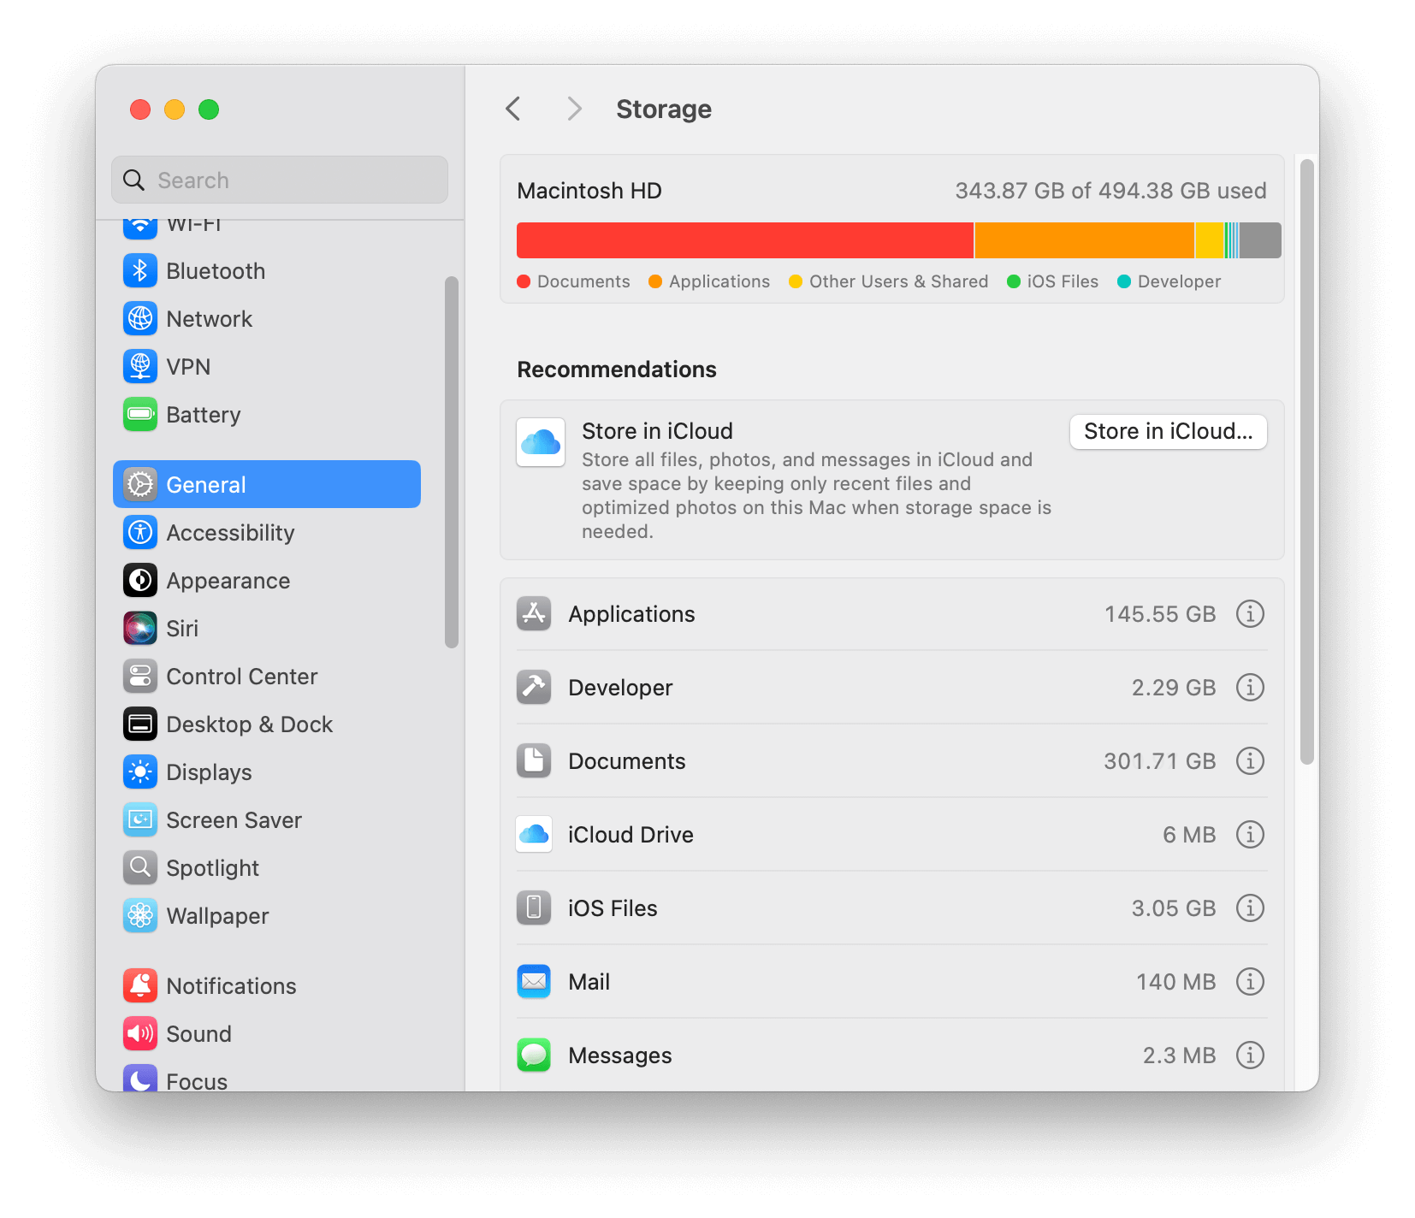Go back with the left chevron

(x=513, y=109)
